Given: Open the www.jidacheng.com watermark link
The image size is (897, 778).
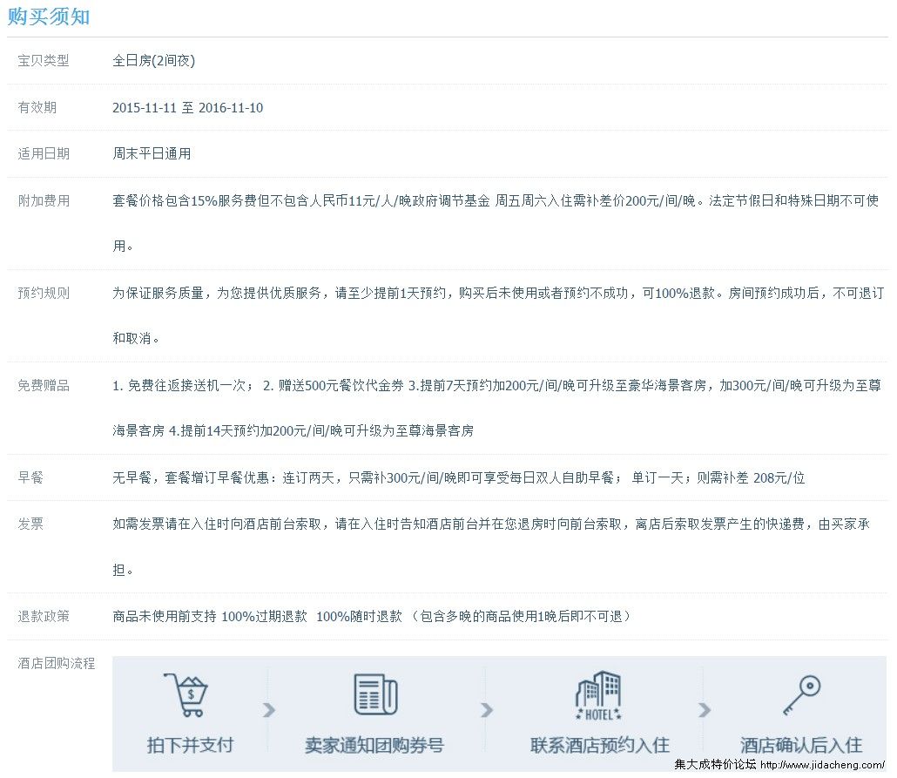Looking at the screenshot, I should pos(822,765).
